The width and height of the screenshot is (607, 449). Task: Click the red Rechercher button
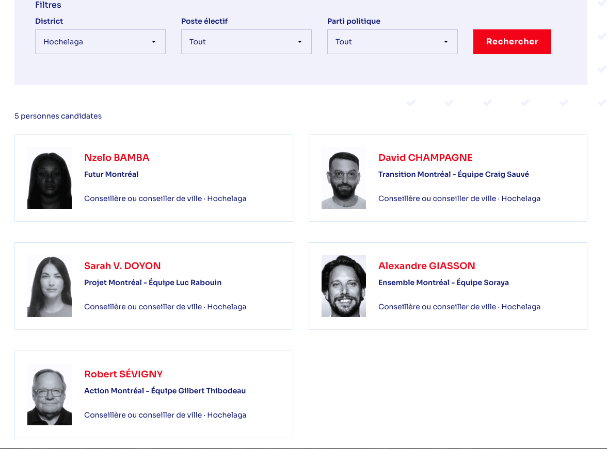(512, 42)
